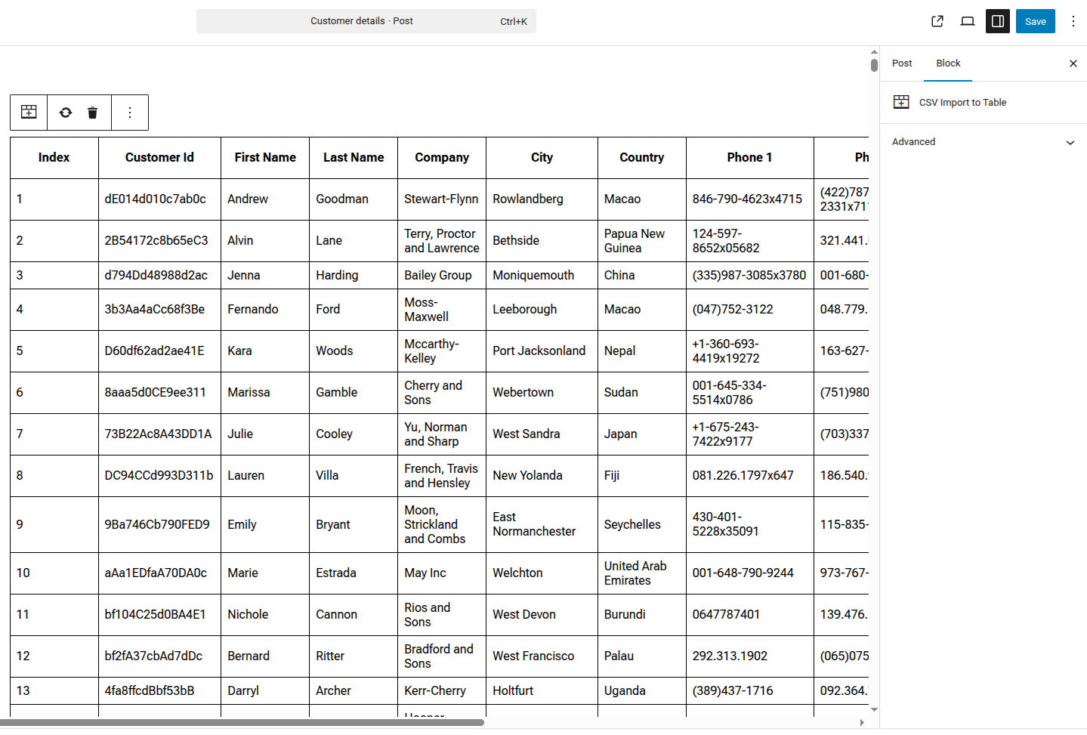Delete the table using the trash icon

[92, 113]
